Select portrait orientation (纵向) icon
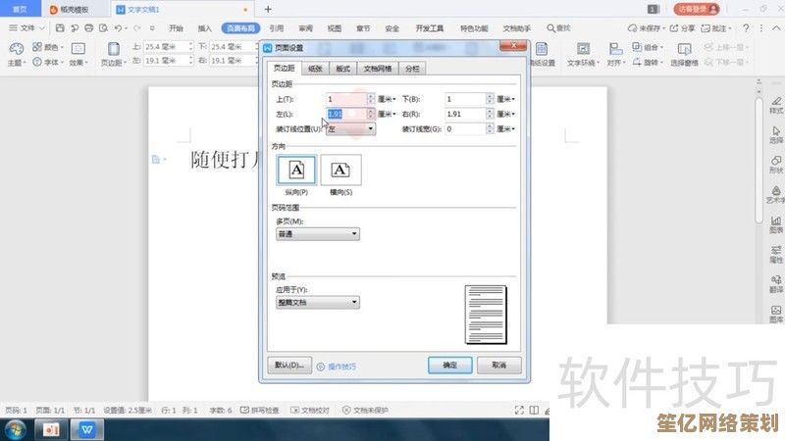Image resolution: width=785 pixels, height=441 pixels. (297, 171)
